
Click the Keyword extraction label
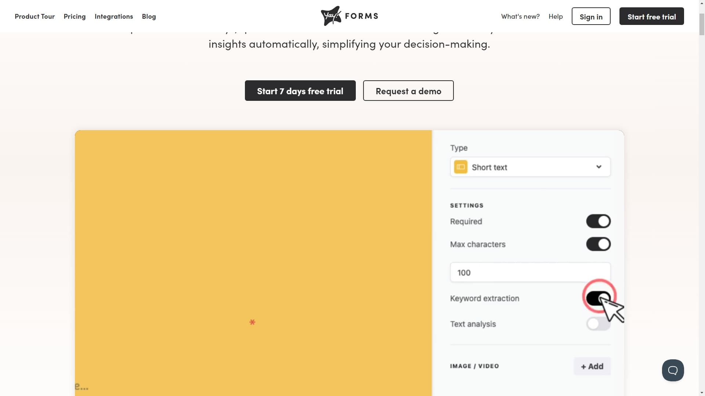[484, 298]
